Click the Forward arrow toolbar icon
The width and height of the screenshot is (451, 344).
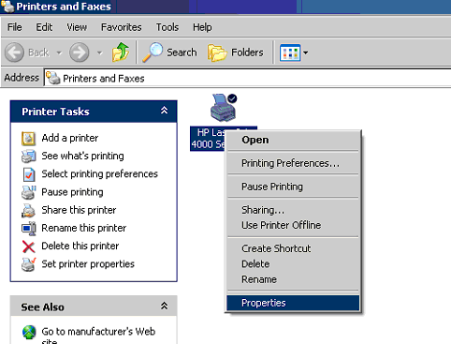click(x=79, y=52)
